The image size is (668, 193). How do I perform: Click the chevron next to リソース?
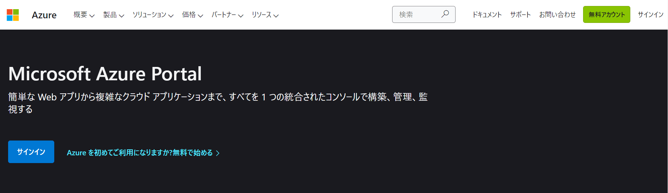[x=276, y=15]
